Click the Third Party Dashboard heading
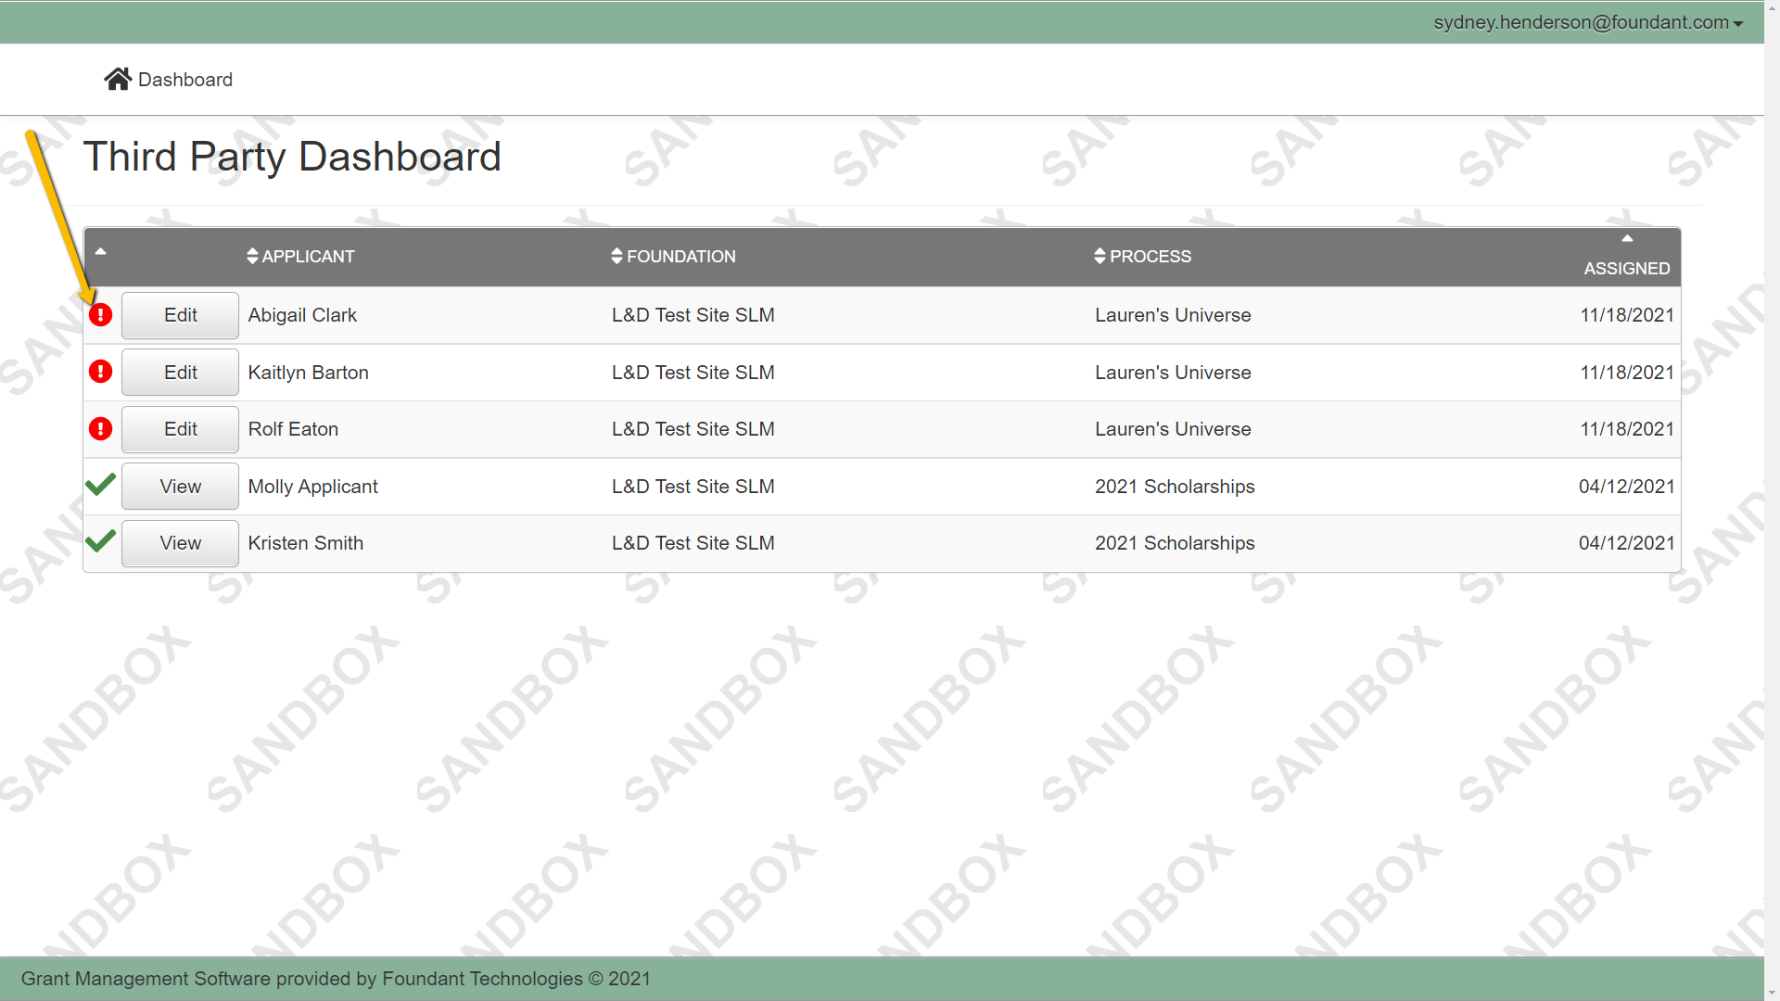 tap(292, 157)
